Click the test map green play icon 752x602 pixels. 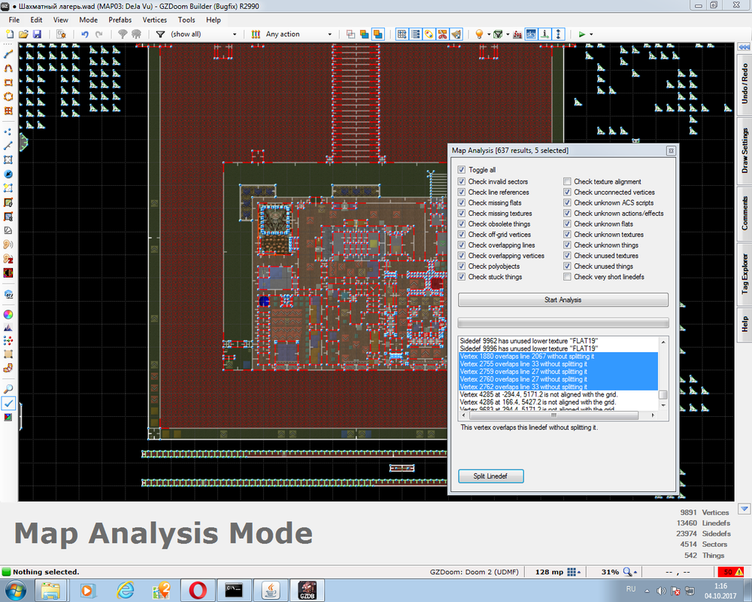click(582, 34)
